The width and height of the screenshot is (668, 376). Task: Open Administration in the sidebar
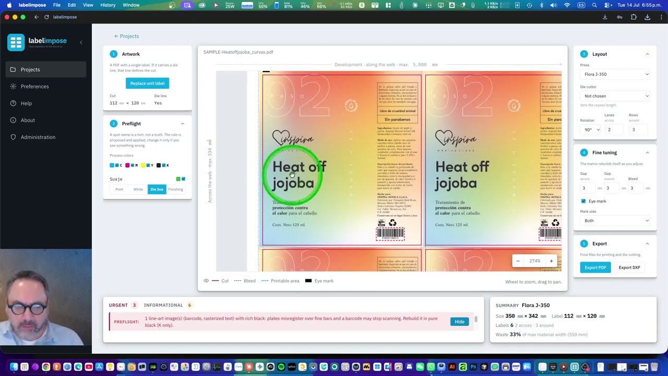click(46, 137)
